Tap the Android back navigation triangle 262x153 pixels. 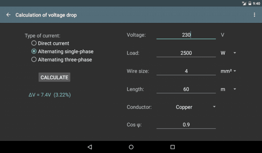click(x=90, y=147)
